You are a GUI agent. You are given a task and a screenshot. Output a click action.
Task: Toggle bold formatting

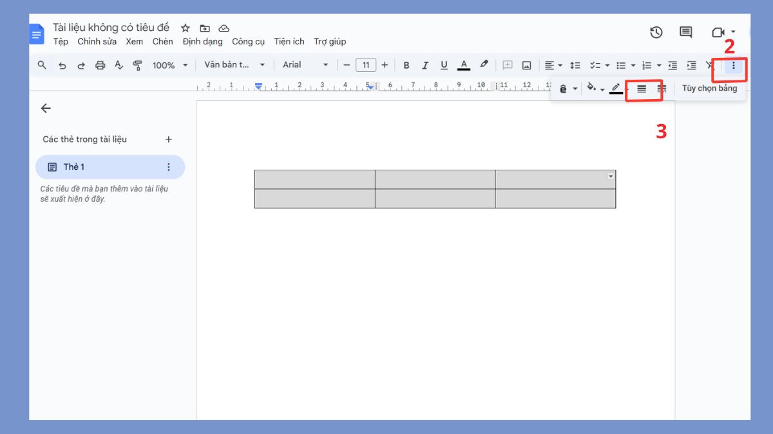(406, 65)
